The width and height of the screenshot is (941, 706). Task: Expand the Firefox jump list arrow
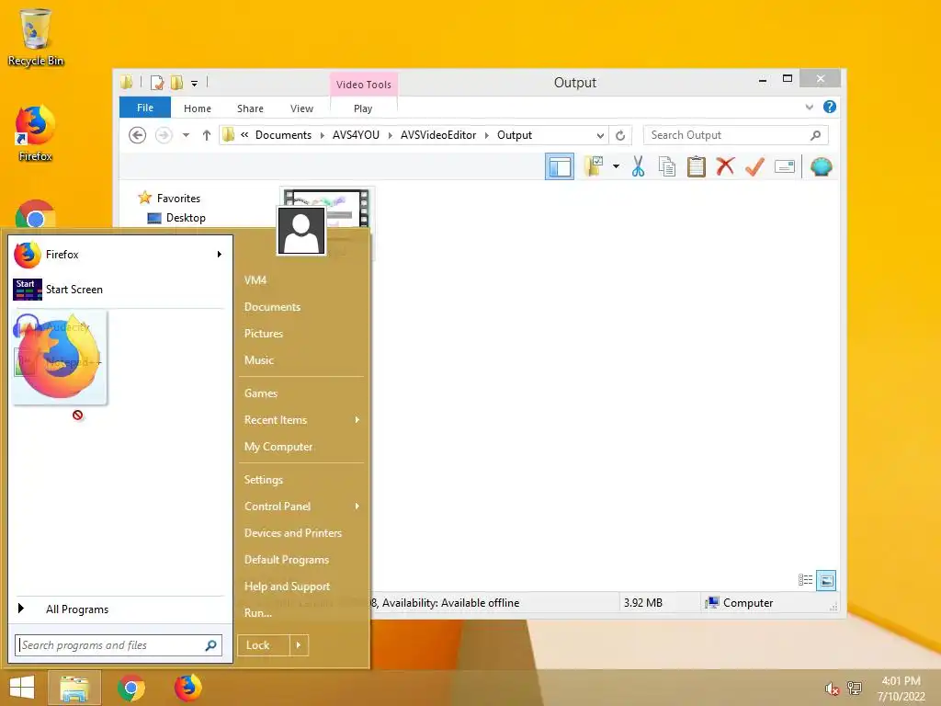click(x=219, y=255)
